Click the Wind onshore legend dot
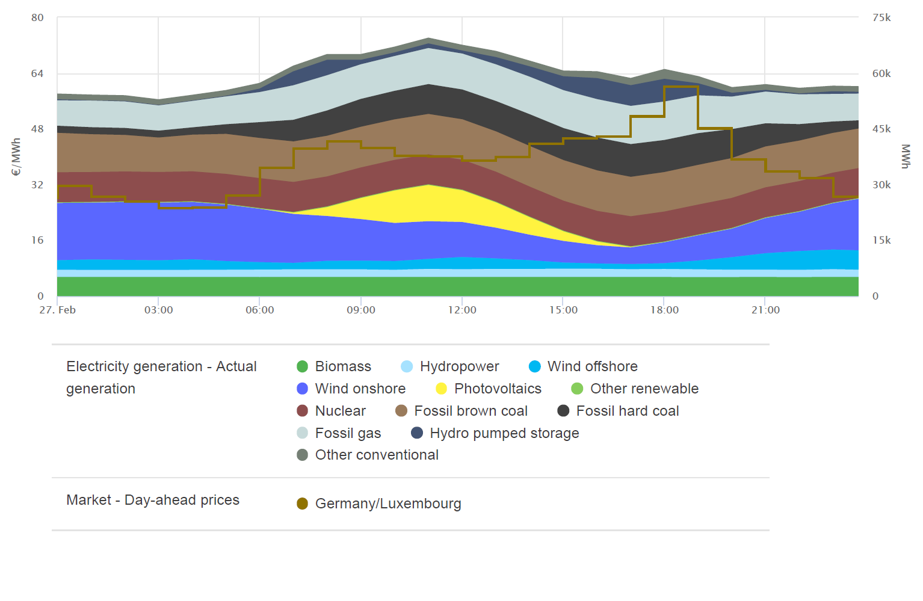Image resolution: width=923 pixels, height=601 pixels. [x=303, y=389]
